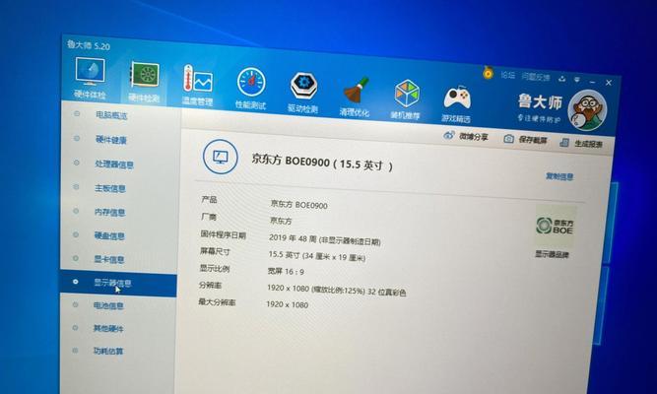Click the gold medal icon near 论坛
Viewport: 657px width, 394px height.
tap(488, 73)
